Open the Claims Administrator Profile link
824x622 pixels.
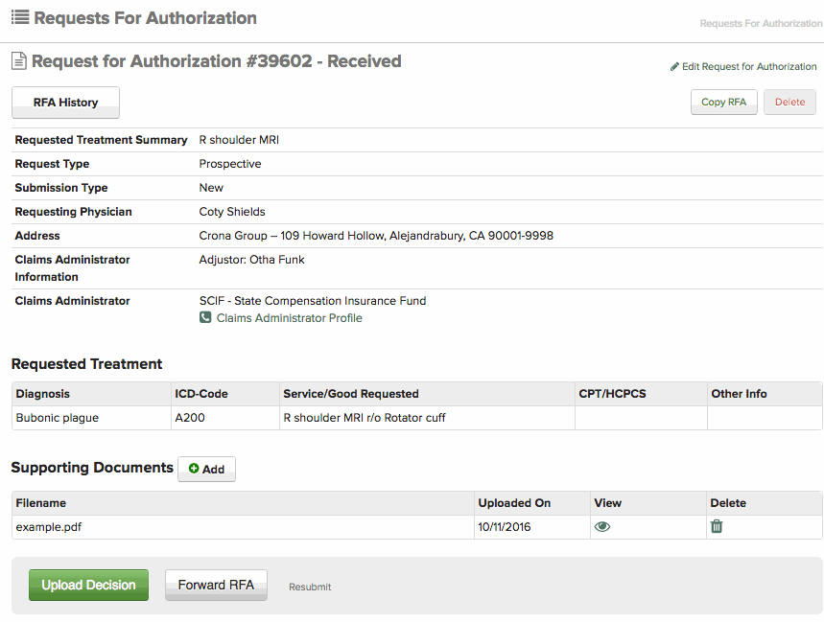coord(289,318)
